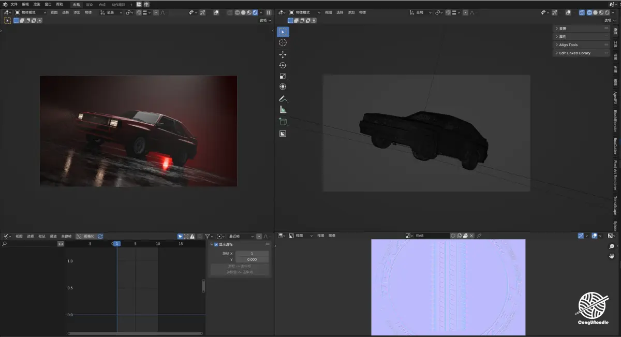This screenshot has width=621, height=337.
Task: Open the AgedFX sidebar tab
Action: [615, 99]
